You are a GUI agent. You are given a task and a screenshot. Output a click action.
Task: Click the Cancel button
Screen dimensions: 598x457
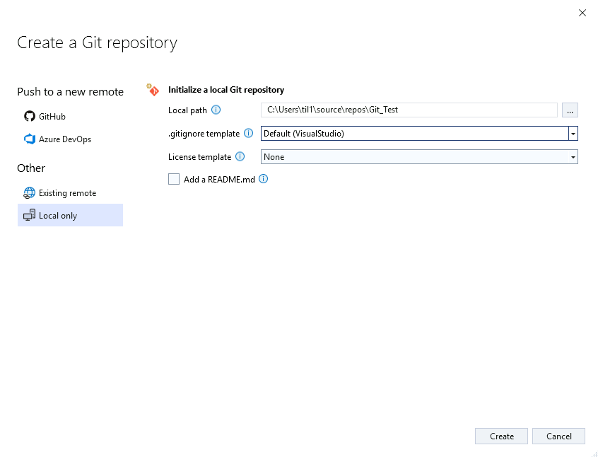pos(558,436)
